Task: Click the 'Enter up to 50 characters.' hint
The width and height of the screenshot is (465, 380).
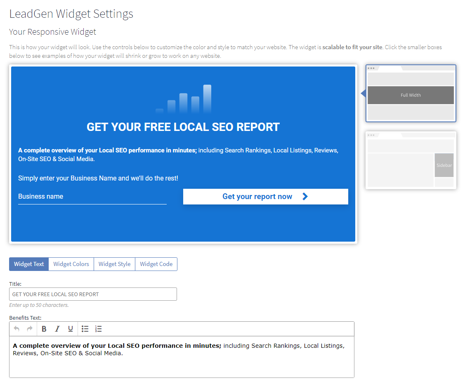Action: click(39, 305)
